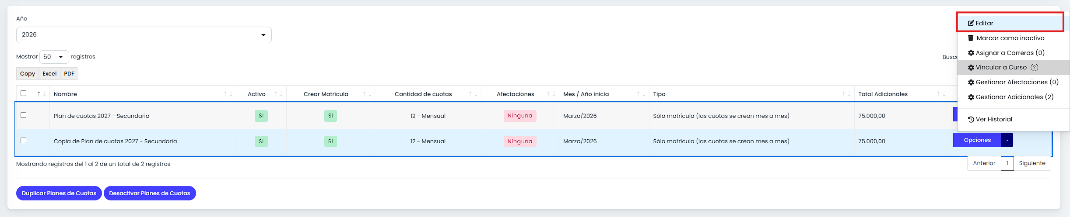Open Gestionar Adicionales (2) option
This screenshot has width=1070, height=217.
click(1013, 97)
